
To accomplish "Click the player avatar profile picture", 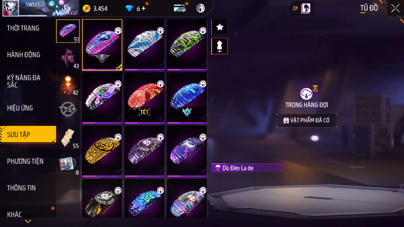I will [x=11, y=8].
